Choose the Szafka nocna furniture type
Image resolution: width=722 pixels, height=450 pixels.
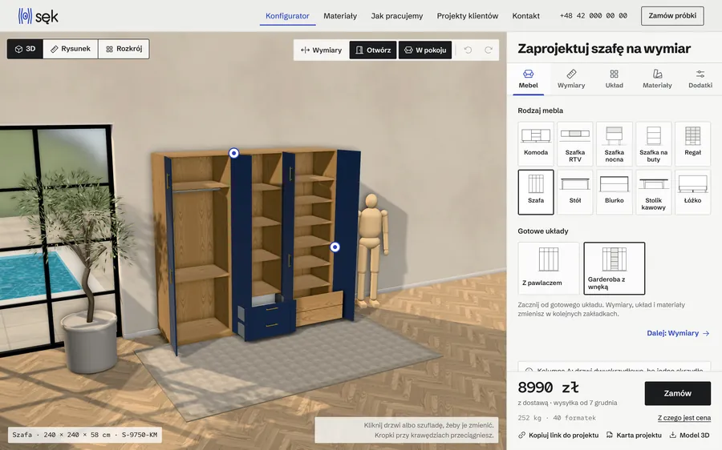tap(615, 144)
